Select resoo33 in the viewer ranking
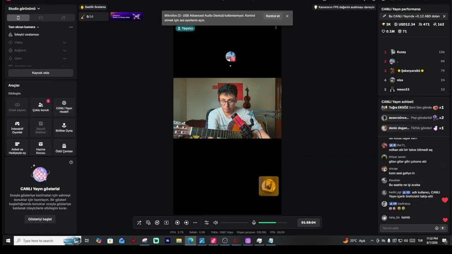The image size is (452, 254). click(x=414, y=90)
